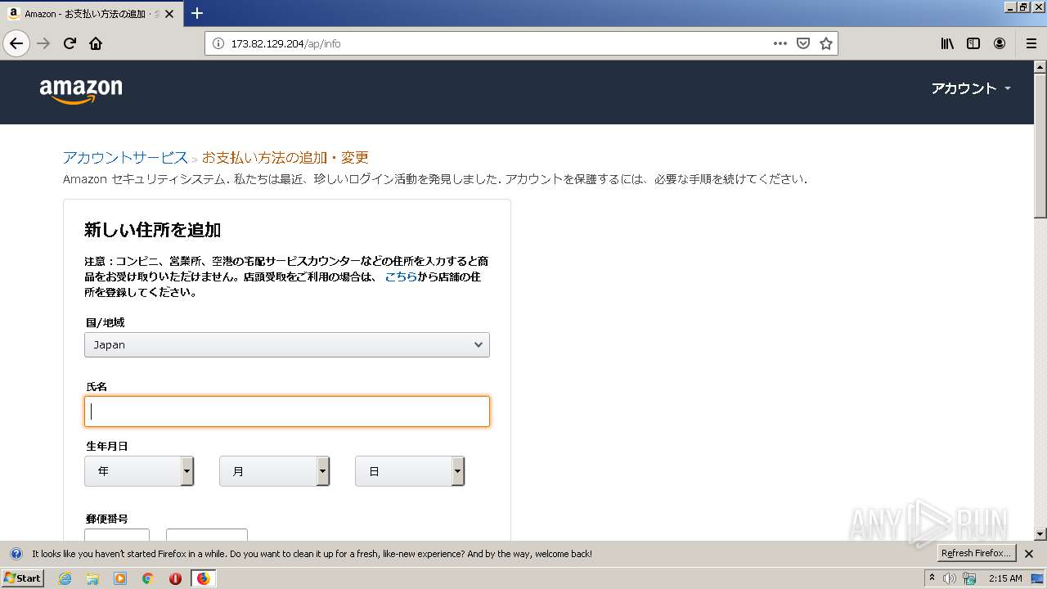The width and height of the screenshot is (1047, 589).
Task: Open Windows Explorer folder in taskbar
Action: 92,578
